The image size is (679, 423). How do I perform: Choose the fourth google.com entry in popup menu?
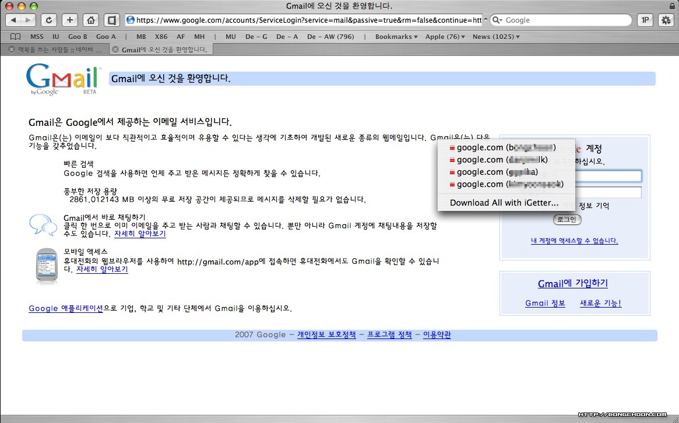(506, 184)
